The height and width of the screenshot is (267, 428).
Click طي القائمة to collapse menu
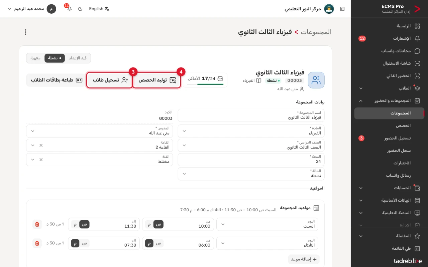click(x=389, y=249)
